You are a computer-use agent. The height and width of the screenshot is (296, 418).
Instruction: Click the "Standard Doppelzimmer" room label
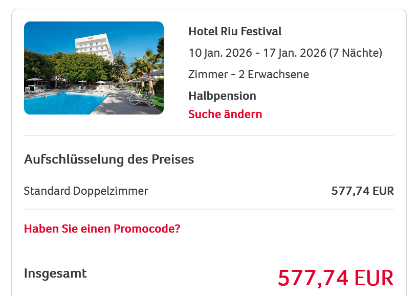pos(86,191)
